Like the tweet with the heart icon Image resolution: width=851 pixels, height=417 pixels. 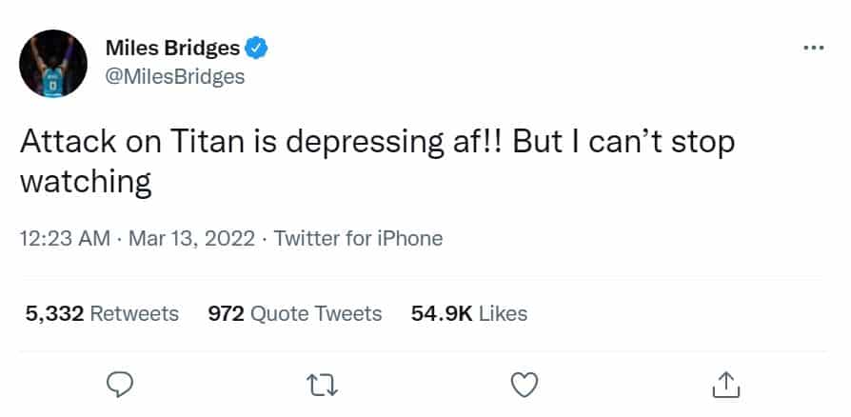[x=524, y=384]
